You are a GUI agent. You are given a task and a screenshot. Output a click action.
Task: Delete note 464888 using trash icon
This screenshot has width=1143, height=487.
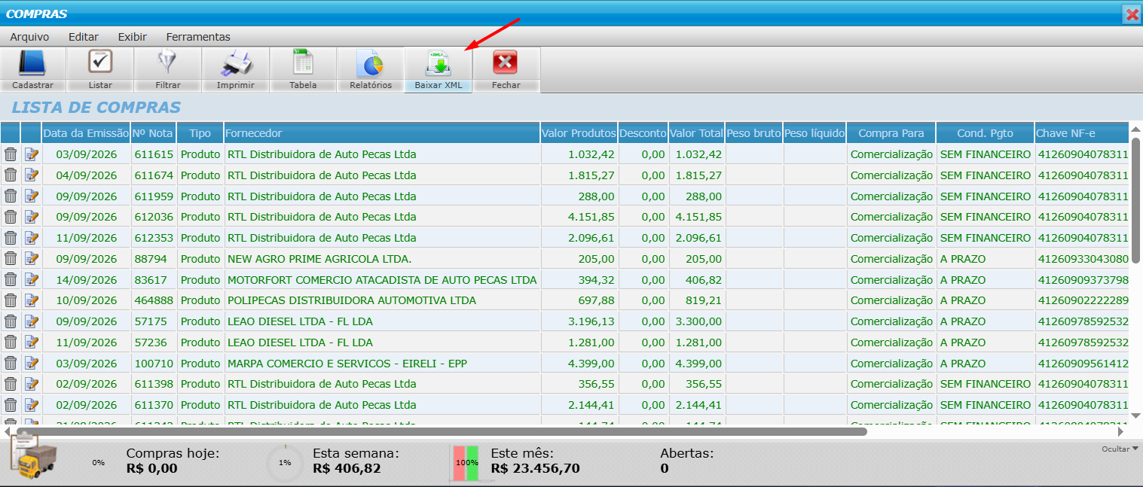11,300
